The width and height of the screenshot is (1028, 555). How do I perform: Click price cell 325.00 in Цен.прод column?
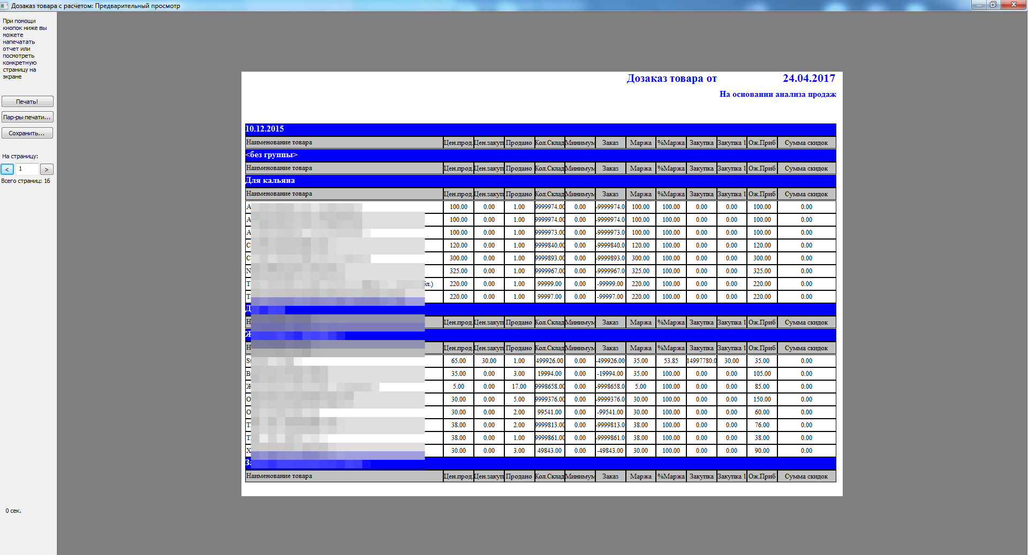[x=458, y=271]
